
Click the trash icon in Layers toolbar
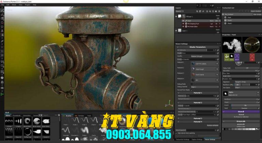coord(219,11)
